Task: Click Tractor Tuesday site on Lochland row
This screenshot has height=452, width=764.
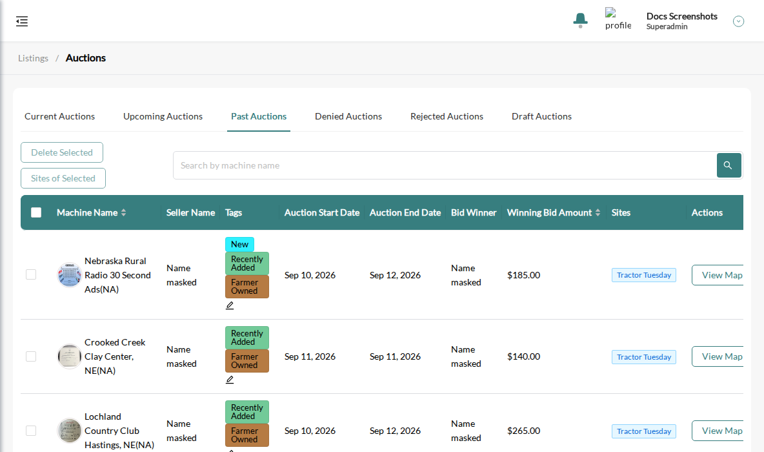Action: 643,431
